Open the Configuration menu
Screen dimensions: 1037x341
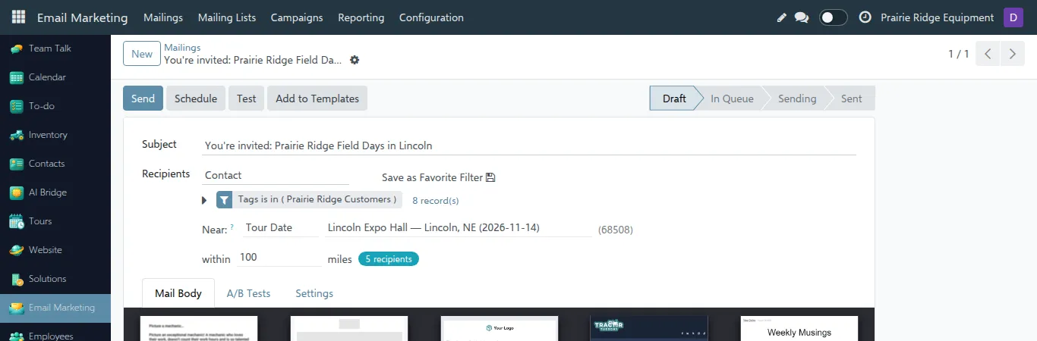431,17
